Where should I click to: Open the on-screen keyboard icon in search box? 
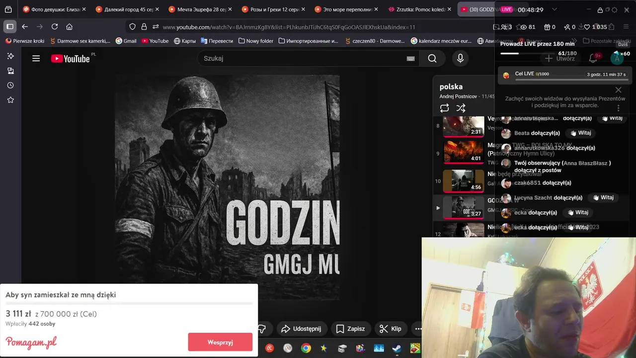(x=410, y=59)
